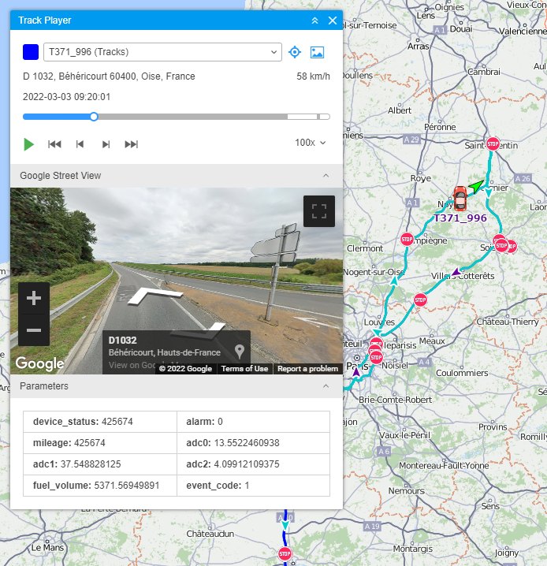Open the 100x playback speed dropdown
This screenshot has height=566, width=547.
coord(311,143)
